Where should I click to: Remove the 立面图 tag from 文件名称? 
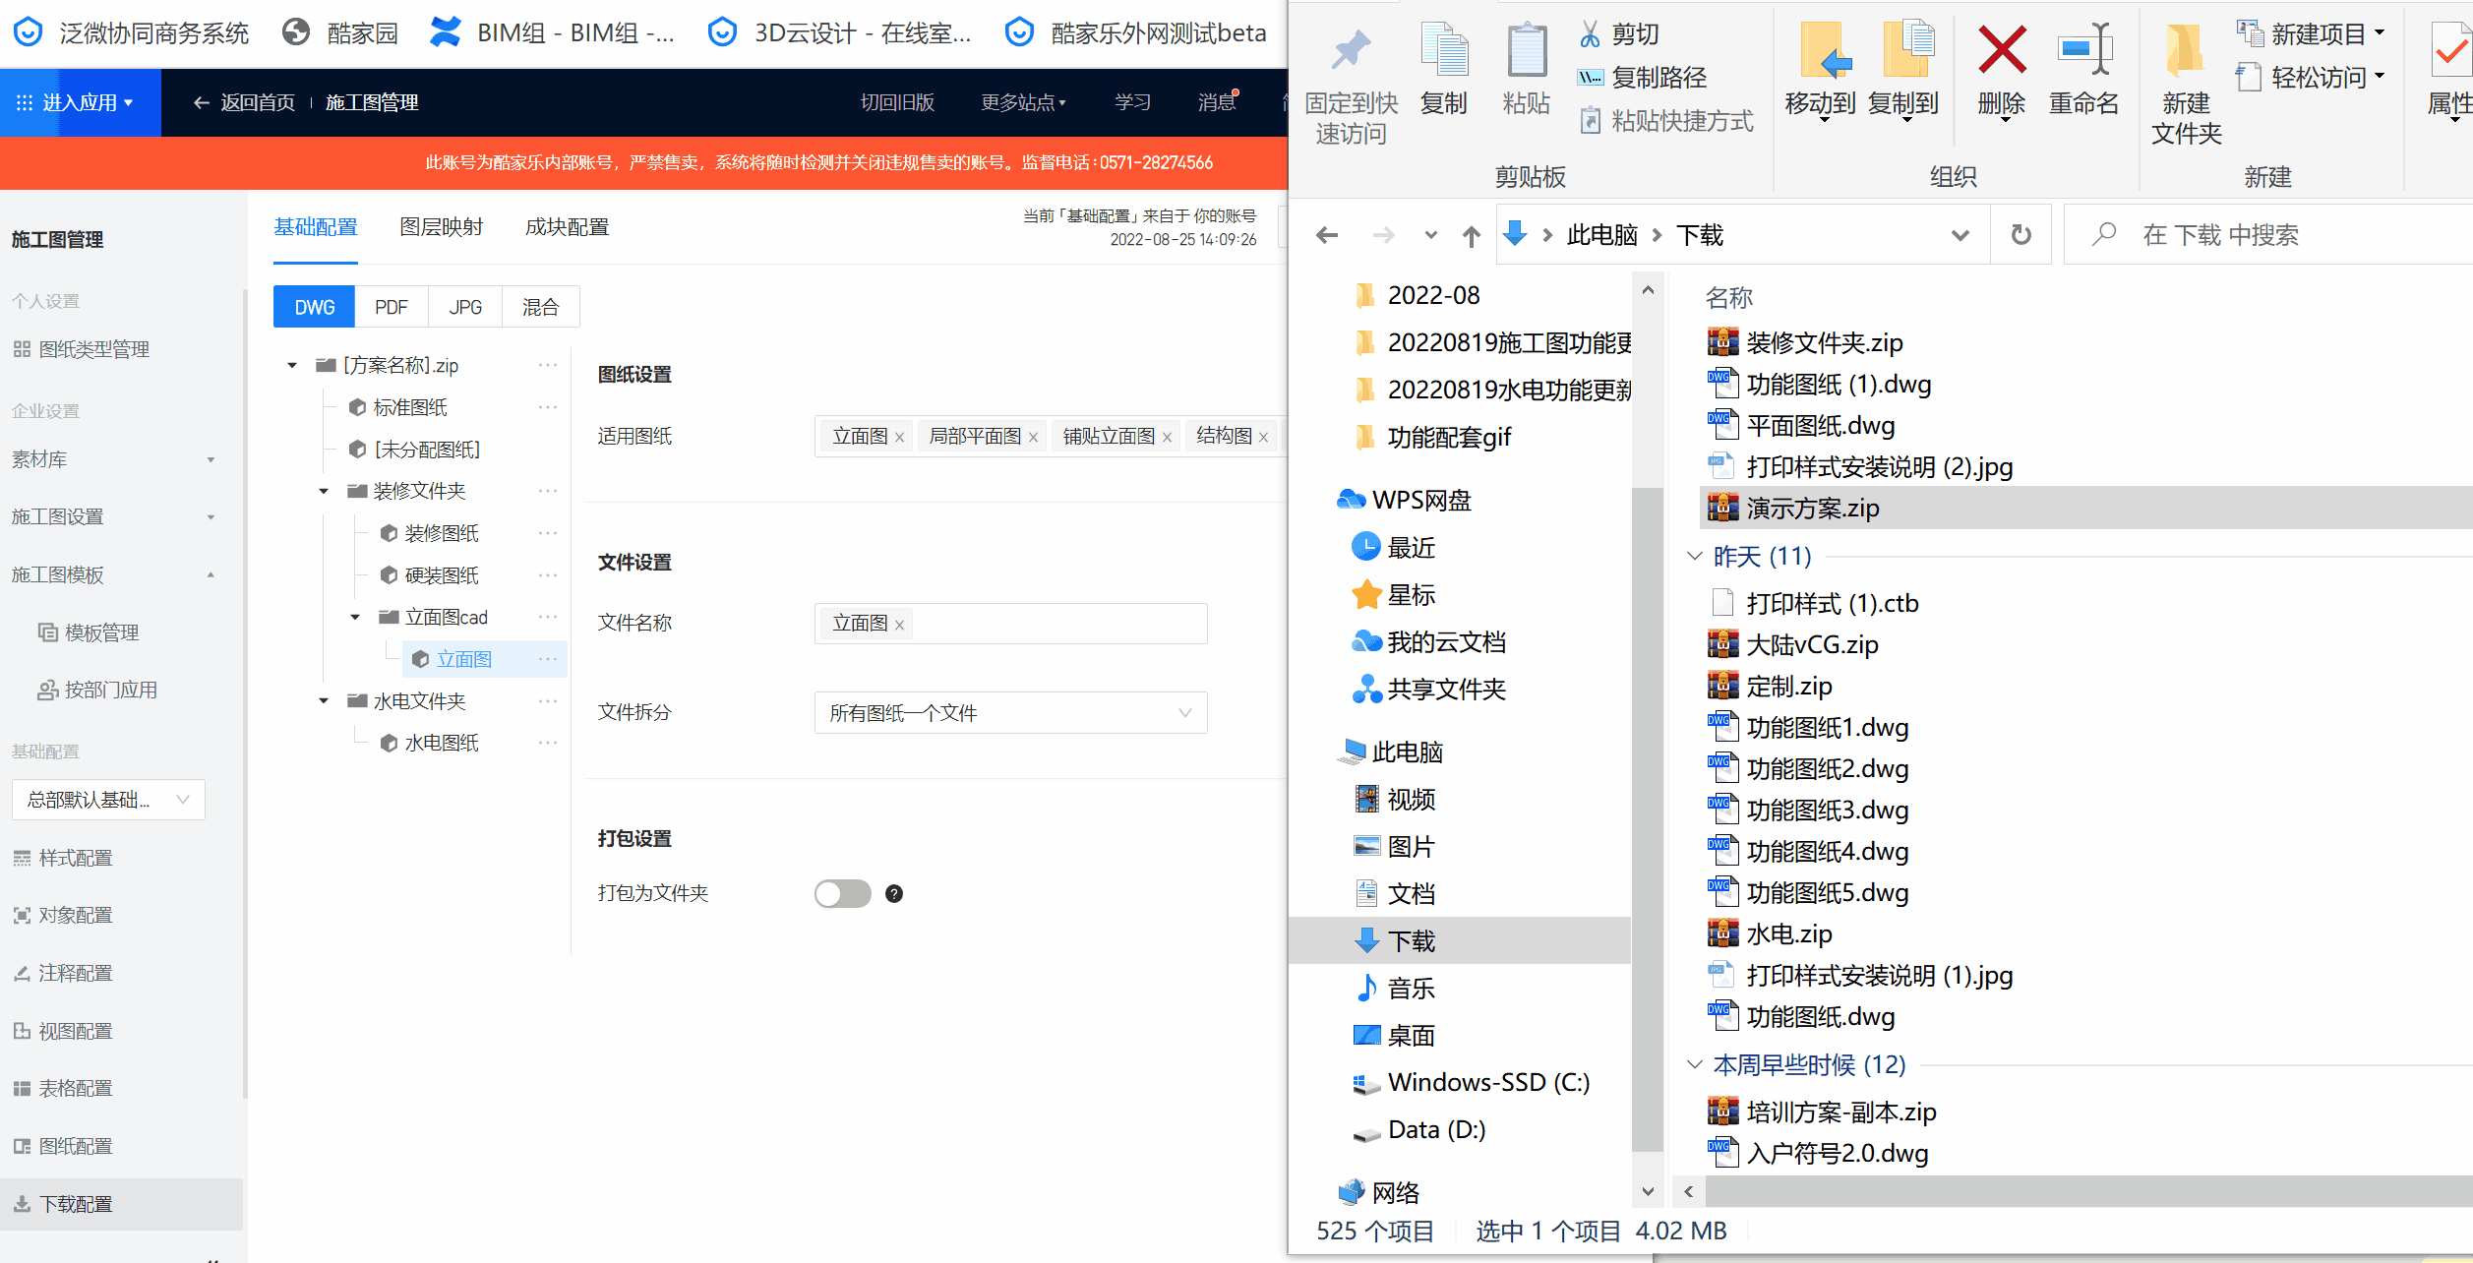point(899,625)
